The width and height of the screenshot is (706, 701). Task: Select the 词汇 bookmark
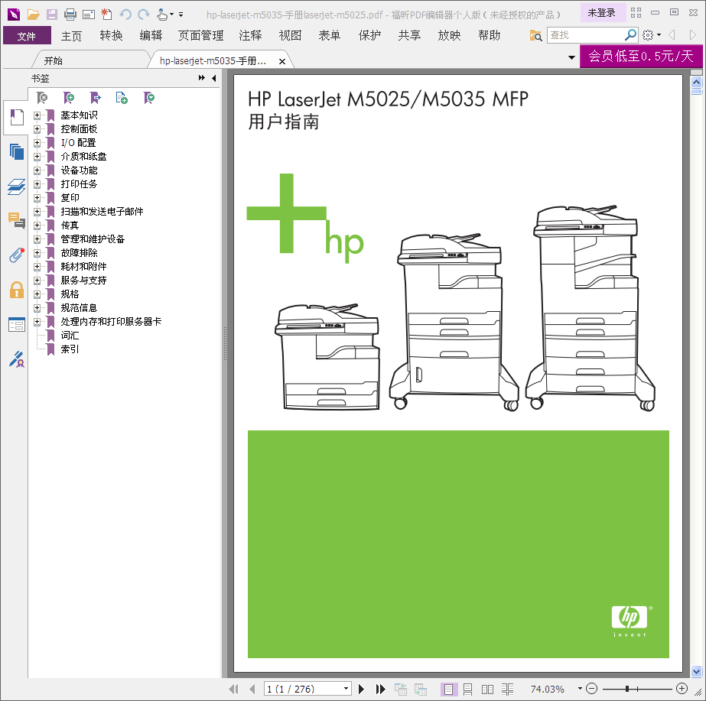[x=70, y=335]
